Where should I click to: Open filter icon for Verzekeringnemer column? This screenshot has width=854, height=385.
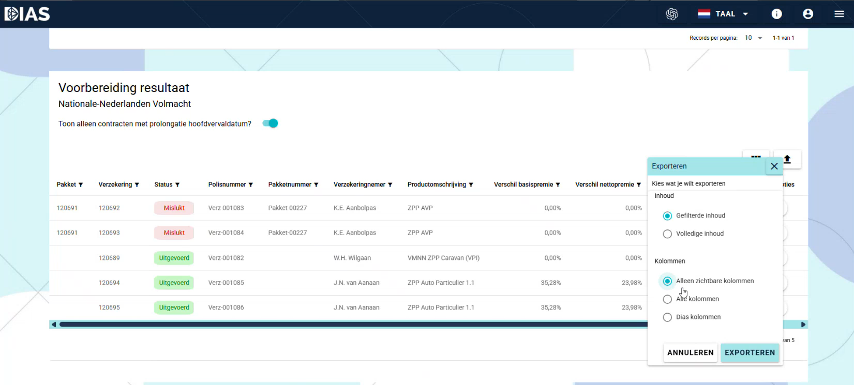click(390, 185)
